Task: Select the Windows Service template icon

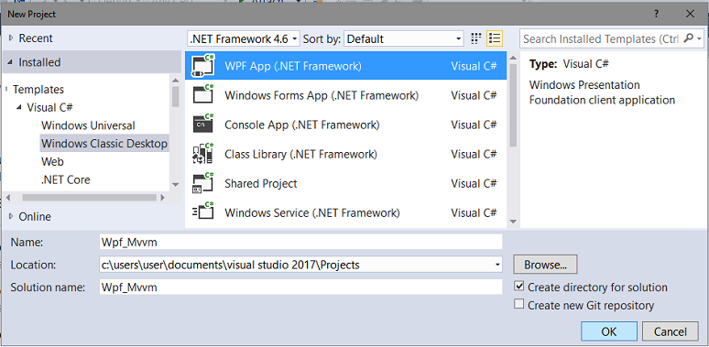Action: tap(203, 212)
